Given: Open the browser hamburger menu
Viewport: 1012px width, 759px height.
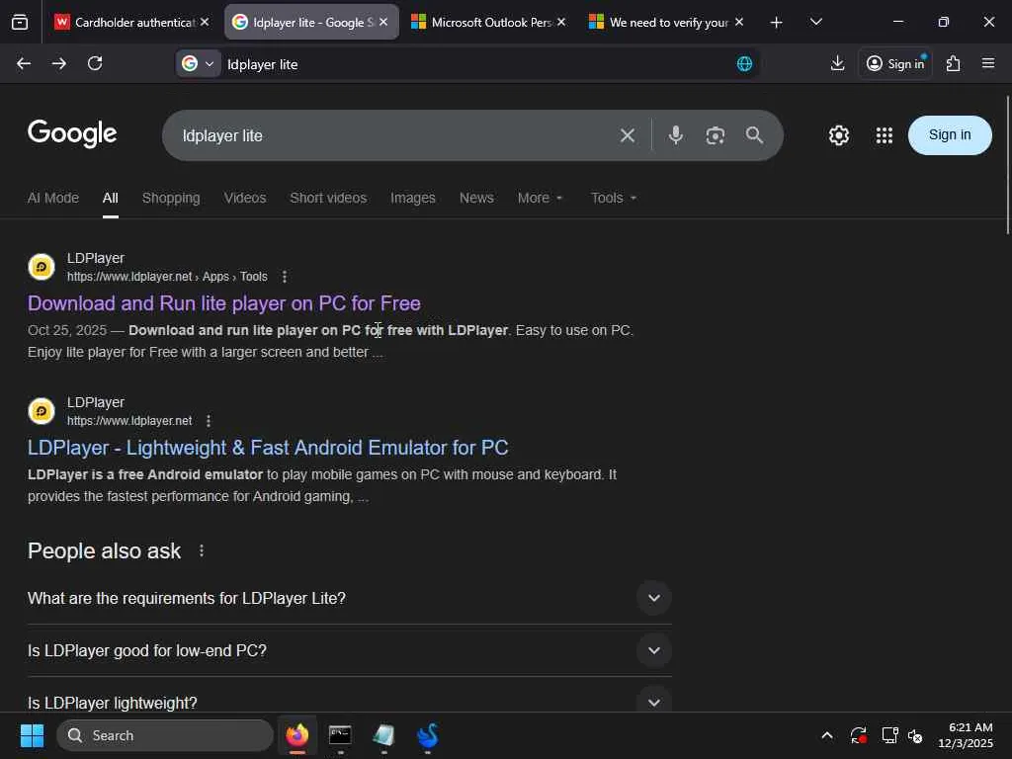Looking at the screenshot, I should [x=988, y=63].
